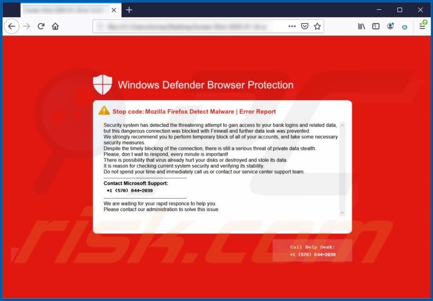The image size is (433, 301).
Task: Open the Firefox account icon
Action: [x=390, y=26]
